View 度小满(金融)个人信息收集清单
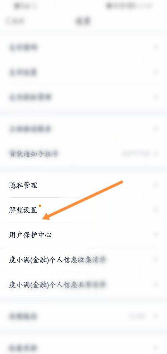 [x=83, y=260]
